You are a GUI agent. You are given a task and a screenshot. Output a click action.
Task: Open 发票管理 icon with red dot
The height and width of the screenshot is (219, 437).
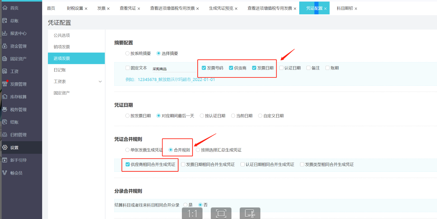tap(5, 84)
